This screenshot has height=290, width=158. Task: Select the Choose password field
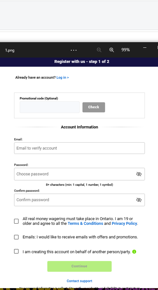pos(79,174)
